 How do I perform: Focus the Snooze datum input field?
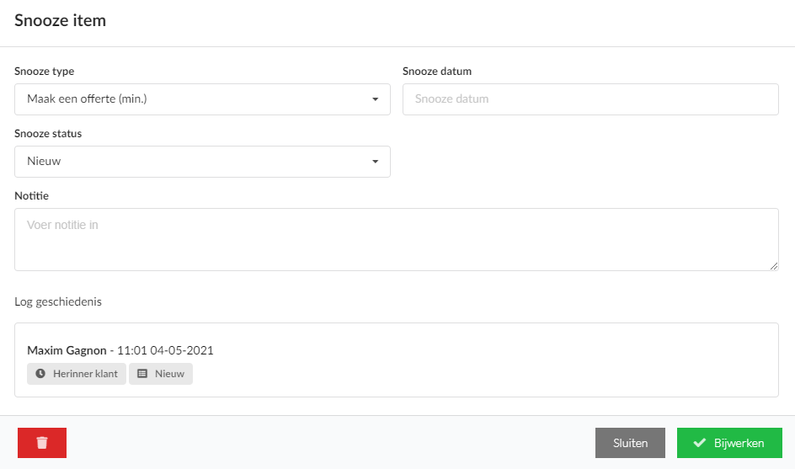(590, 99)
